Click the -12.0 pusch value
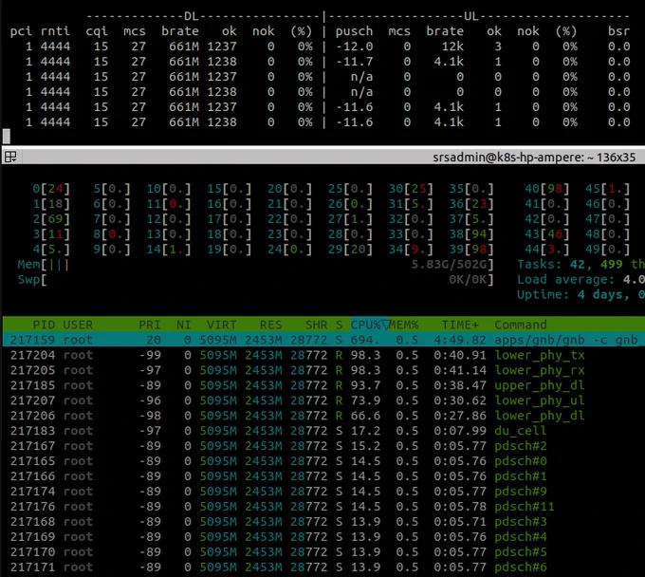Viewport: 645px width, 577px height. coord(354,47)
